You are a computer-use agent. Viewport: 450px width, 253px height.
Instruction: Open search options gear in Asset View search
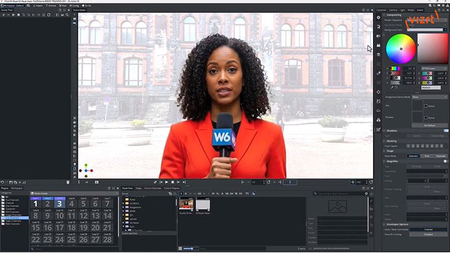pos(366,193)
